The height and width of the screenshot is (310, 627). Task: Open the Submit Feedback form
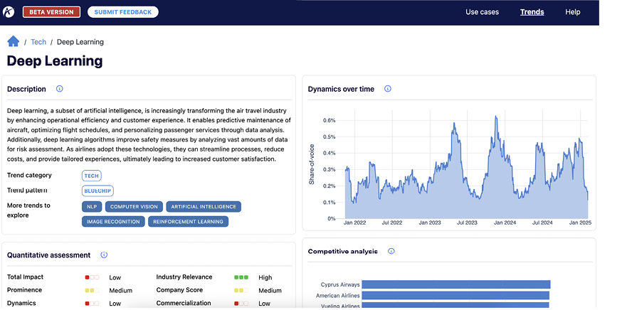[x=123, y=12]
